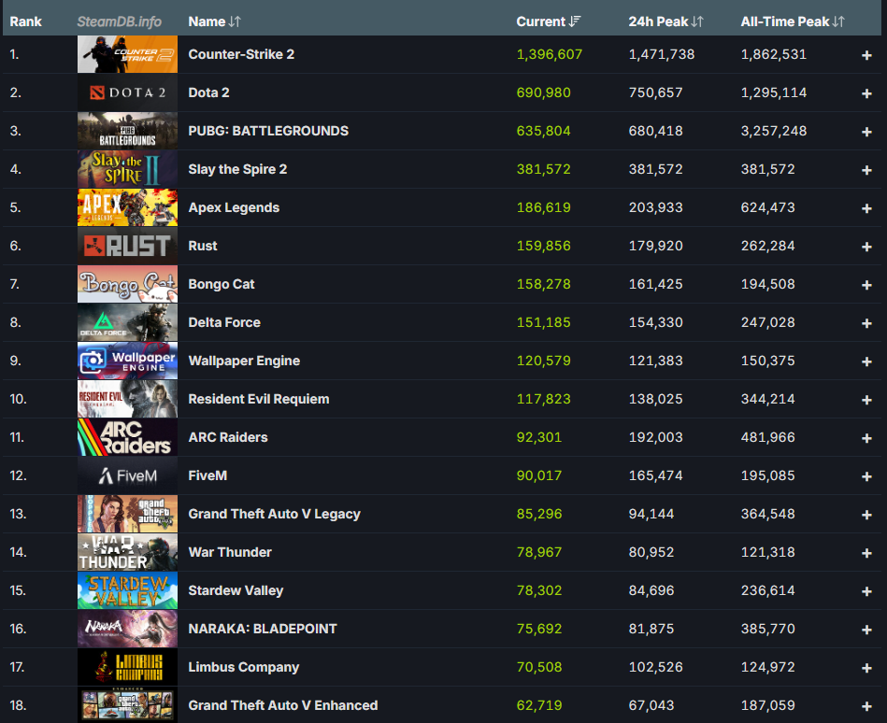This screenshot has height=723, width=887.
Task: Open the Bongo Cat name link
Action: click(x=222, y=284)
